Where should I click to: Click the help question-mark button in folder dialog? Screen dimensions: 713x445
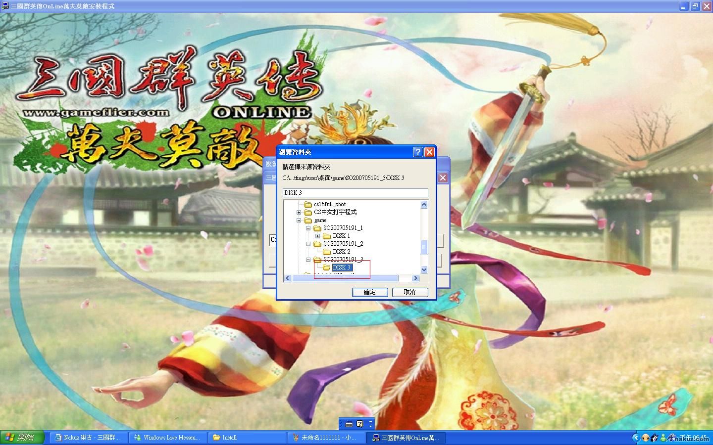tap(418, 152)
